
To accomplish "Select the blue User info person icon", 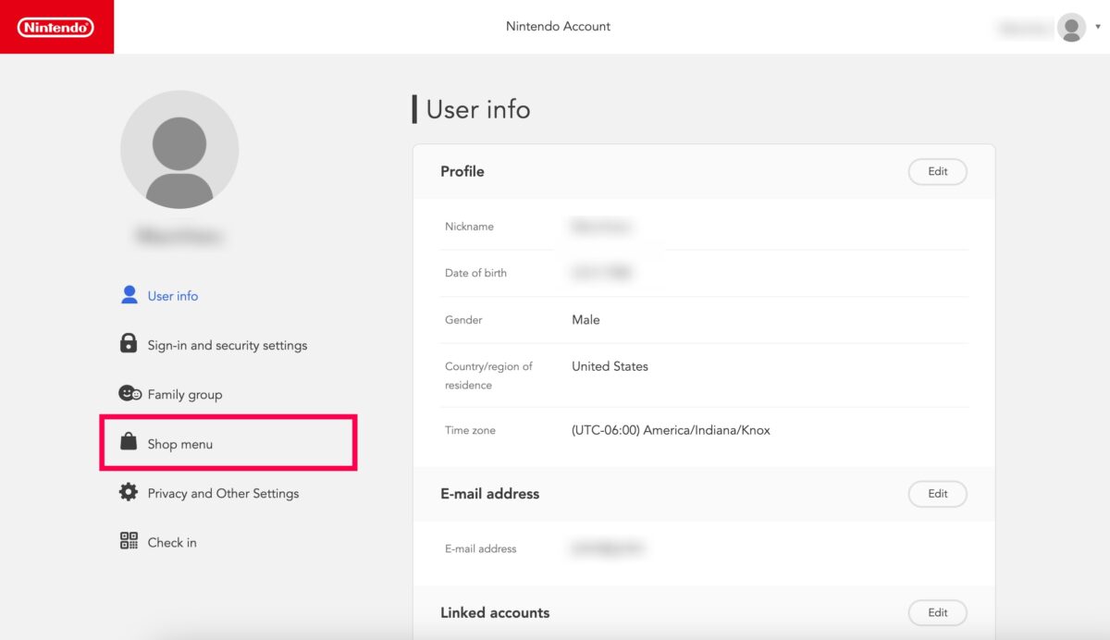I will 129,295.
